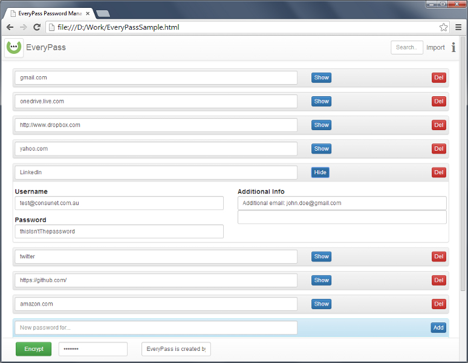
Task: Click the empty second Additional Info field
Action: click(342, 217)
